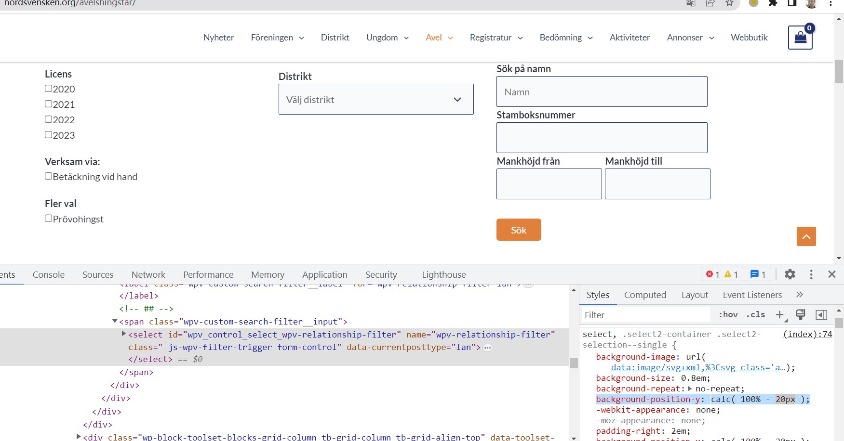Switch to the Console tab
Viewport: 844px width, 441px height.
pos(49,274)
